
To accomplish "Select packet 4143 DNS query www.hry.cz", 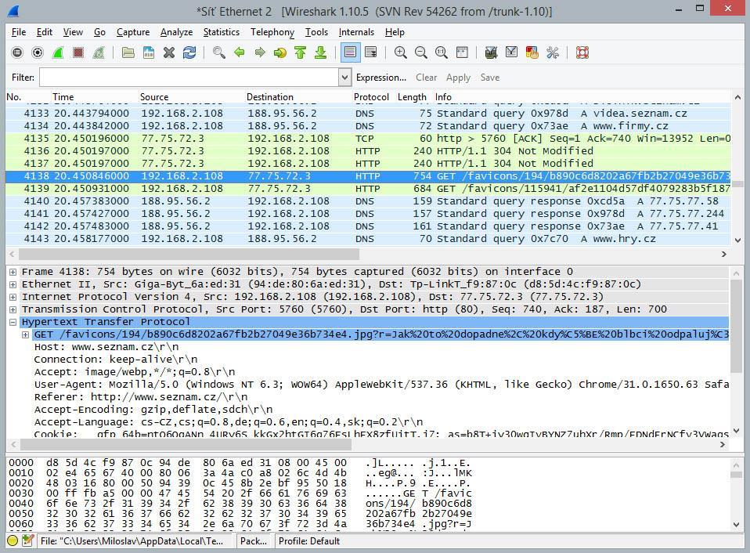I will pyautogui.click(x=368, y=239).
